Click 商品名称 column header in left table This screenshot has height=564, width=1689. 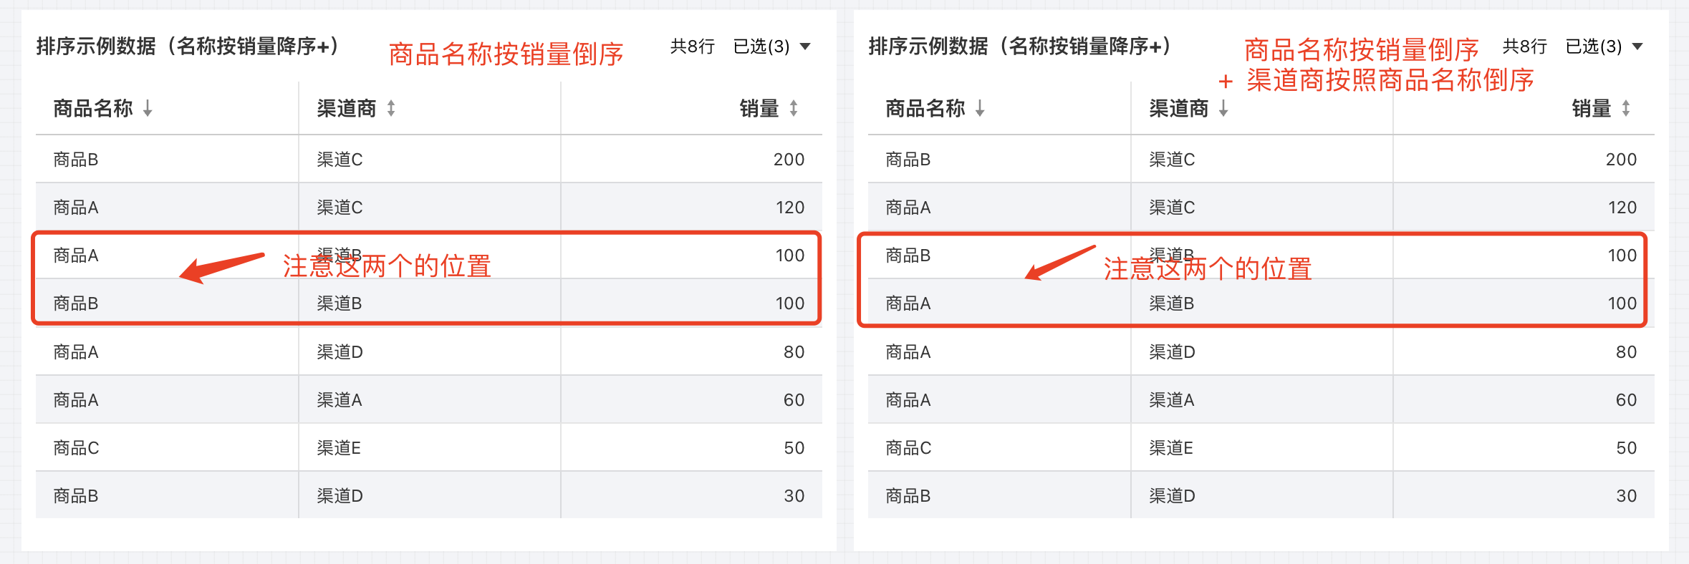[x=93, y=109]
